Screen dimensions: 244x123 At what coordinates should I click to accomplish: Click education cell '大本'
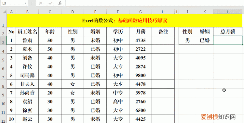point(118,84)
